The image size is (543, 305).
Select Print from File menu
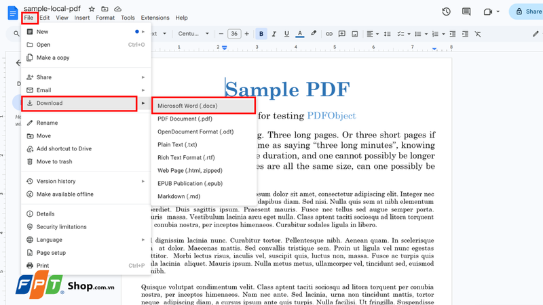tap(86, 266)
